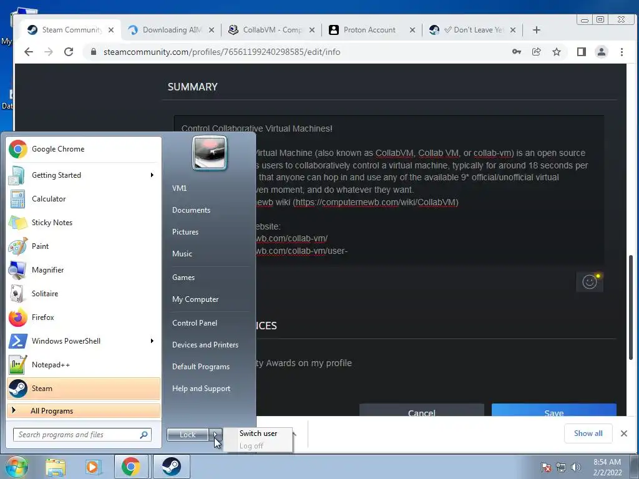
Task: Open Windows Media Player taskbar icon
Action: [x=93, y=467]
